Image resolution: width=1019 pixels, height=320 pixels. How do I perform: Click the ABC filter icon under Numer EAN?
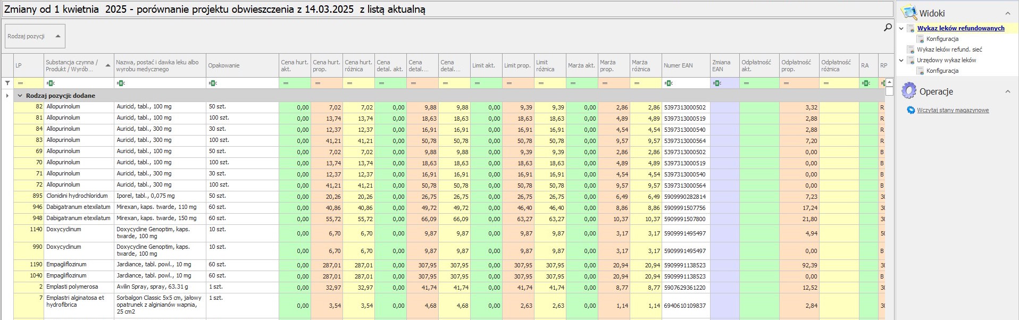(669, 83)
